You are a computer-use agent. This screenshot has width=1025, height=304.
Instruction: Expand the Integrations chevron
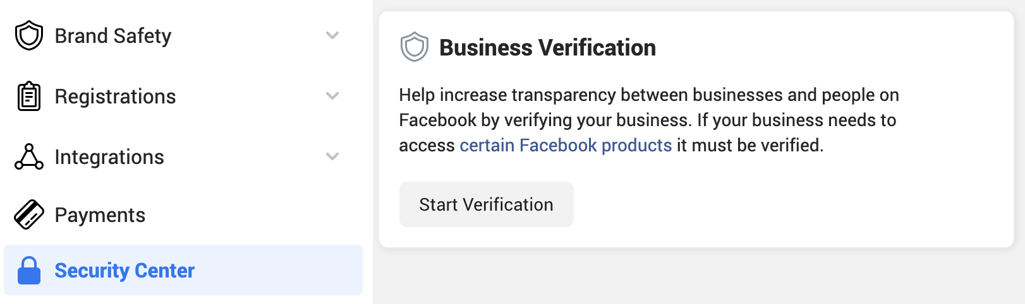pos(332,156)
